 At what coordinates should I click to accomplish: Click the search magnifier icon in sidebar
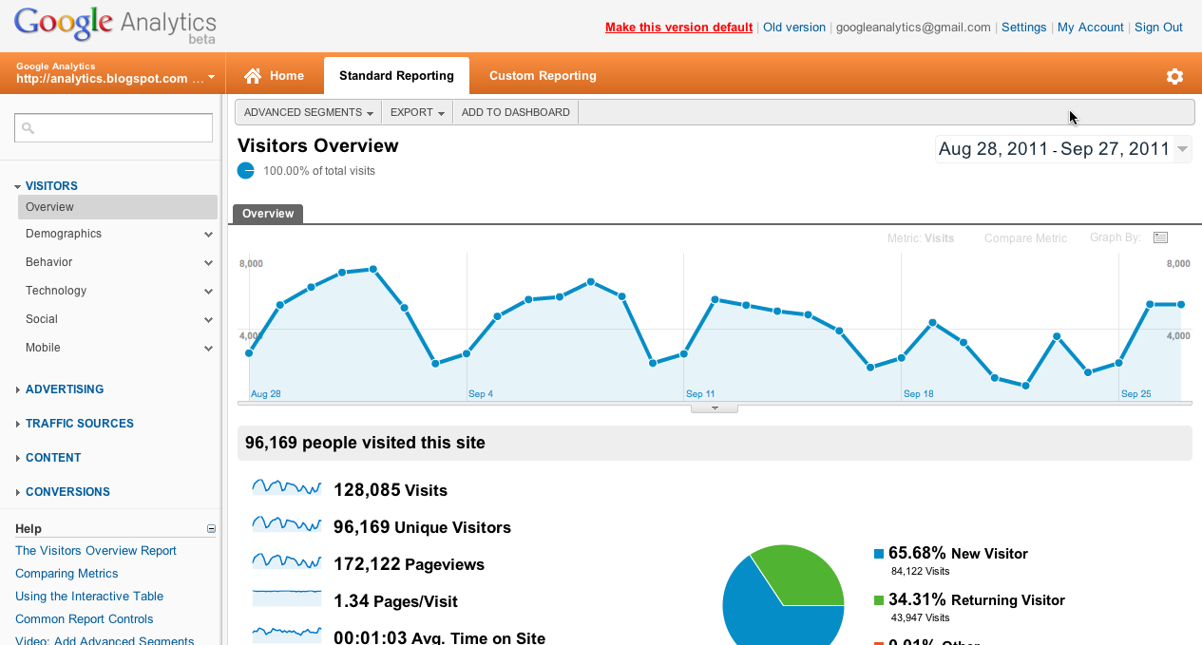coord(28,127)
